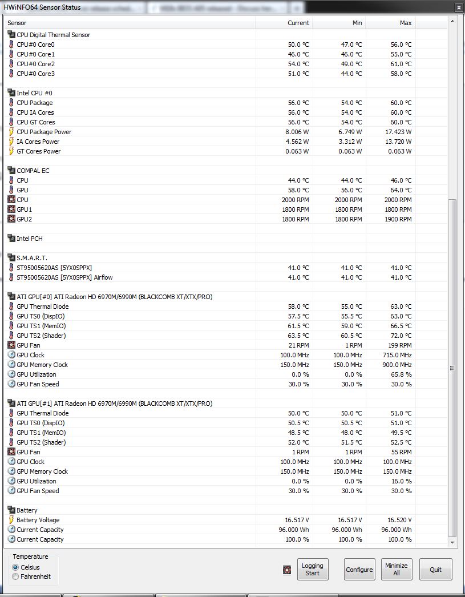Click the Logging Start button

[313, 569]
